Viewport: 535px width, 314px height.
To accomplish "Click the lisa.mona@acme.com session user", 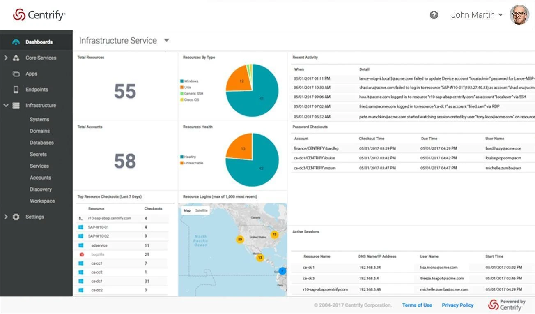I will tap(439, 268).
